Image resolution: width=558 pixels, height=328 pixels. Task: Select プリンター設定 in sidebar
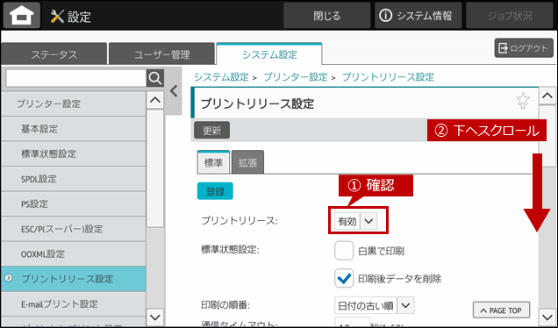74,103
